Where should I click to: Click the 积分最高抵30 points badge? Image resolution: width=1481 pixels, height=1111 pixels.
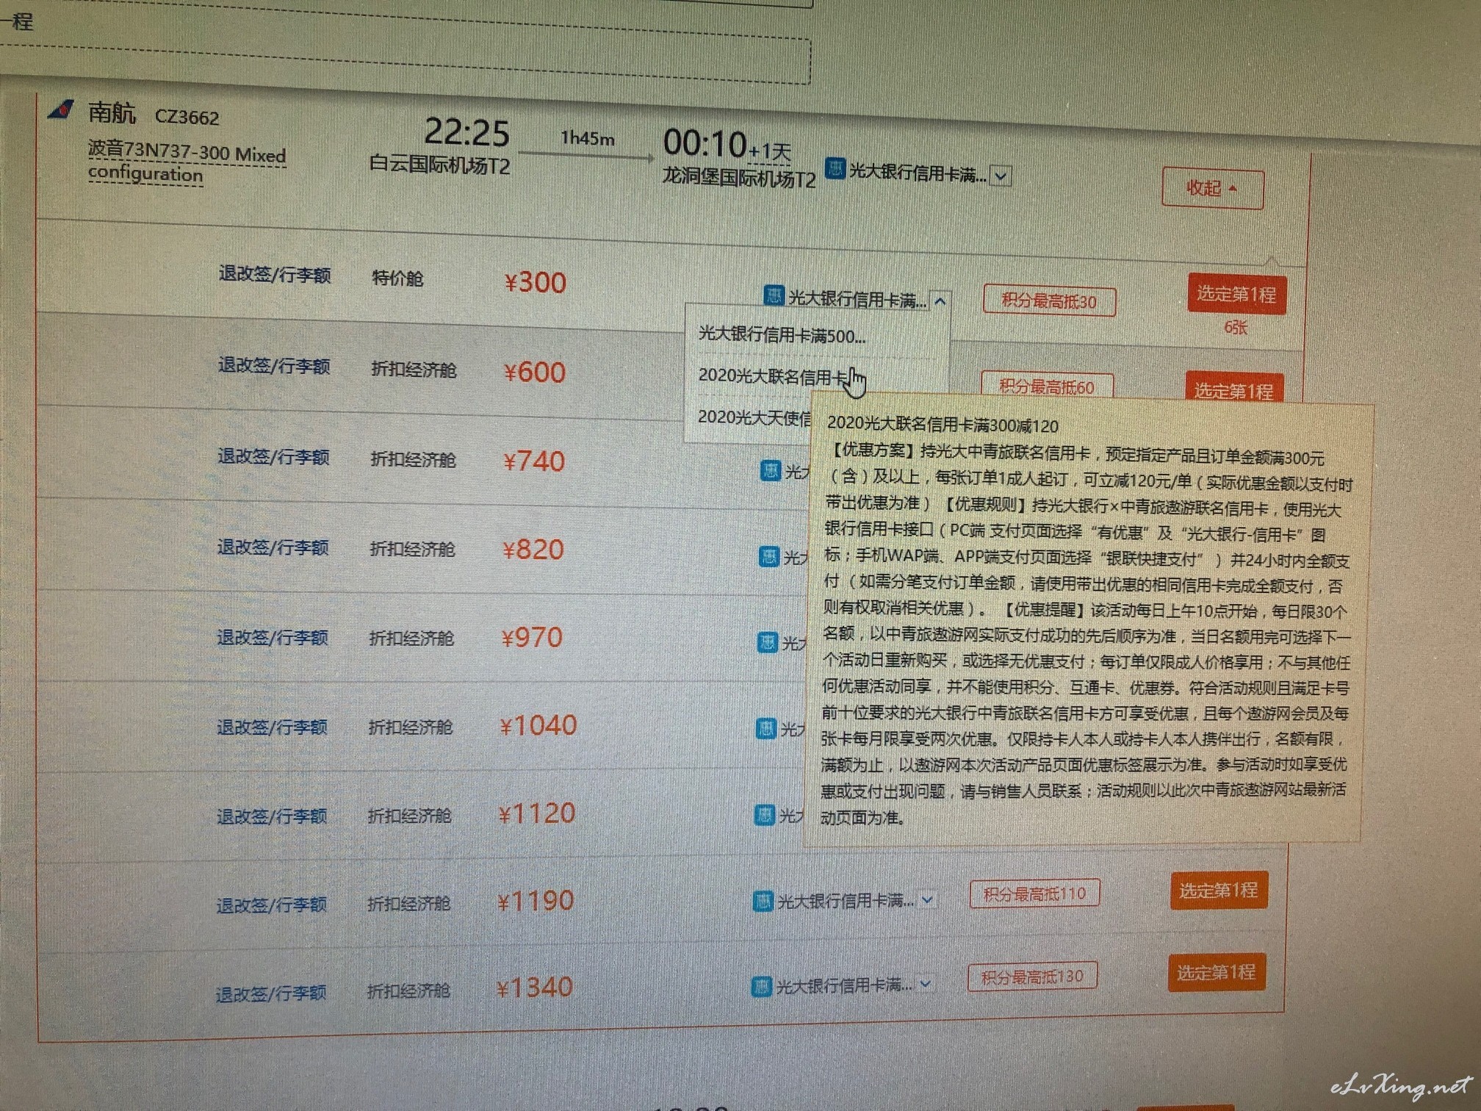pyautogui.click(x=1049, y=301)
